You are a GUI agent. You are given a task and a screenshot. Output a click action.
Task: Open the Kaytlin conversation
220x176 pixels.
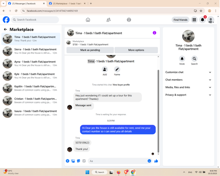31,88
